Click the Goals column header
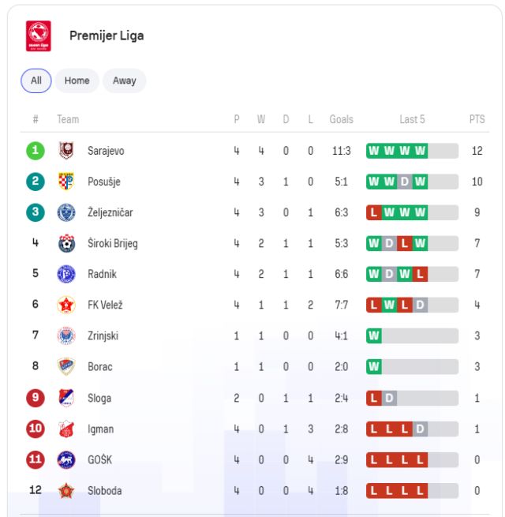This screenshot has height=517, width=505. coord(341,119)
